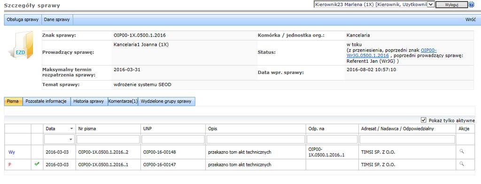Click Opis text in the Wy row

(x=240, y=152)
